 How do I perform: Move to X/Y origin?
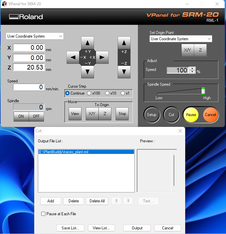click(92, 114)
